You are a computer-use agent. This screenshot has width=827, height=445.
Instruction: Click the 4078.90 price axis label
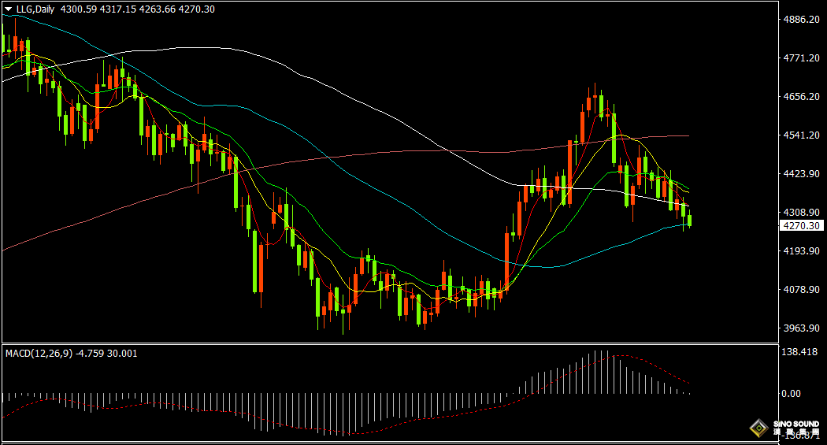point(802,289)
